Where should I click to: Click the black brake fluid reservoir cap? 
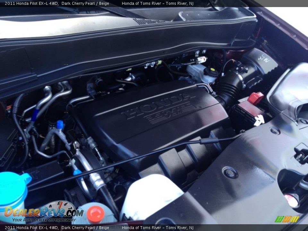pos(211,72)
